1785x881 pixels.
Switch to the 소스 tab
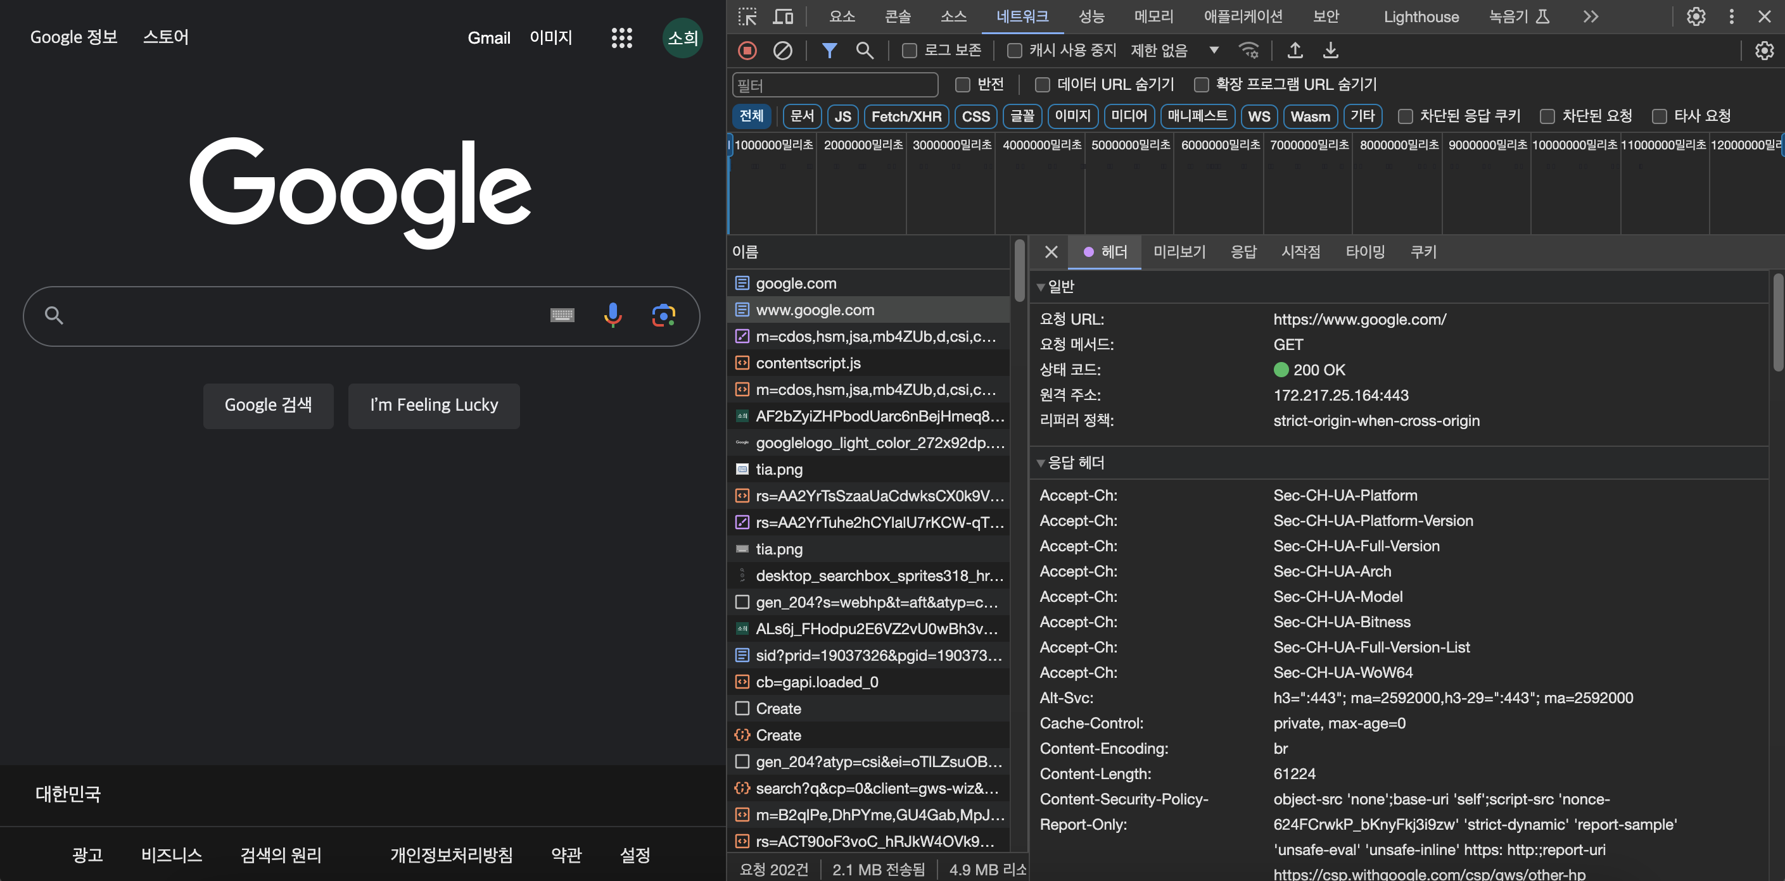(953, 16)
